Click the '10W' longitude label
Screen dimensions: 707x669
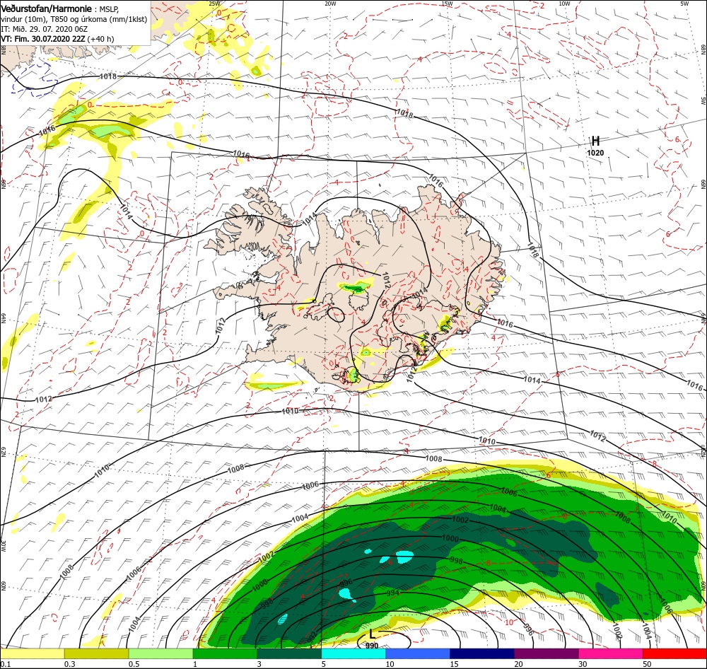coord(564,4)
